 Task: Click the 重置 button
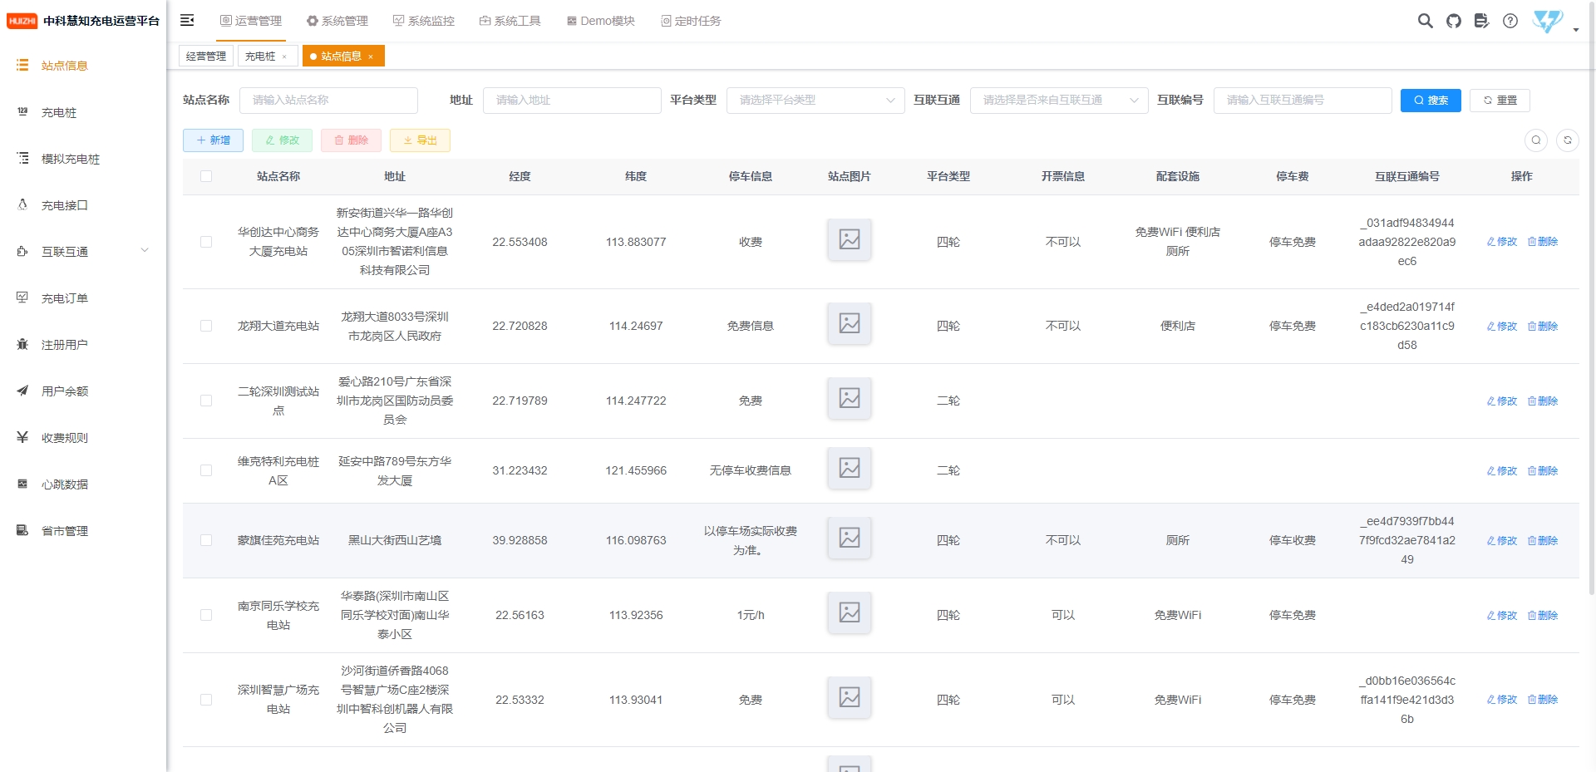[1500, 100]
